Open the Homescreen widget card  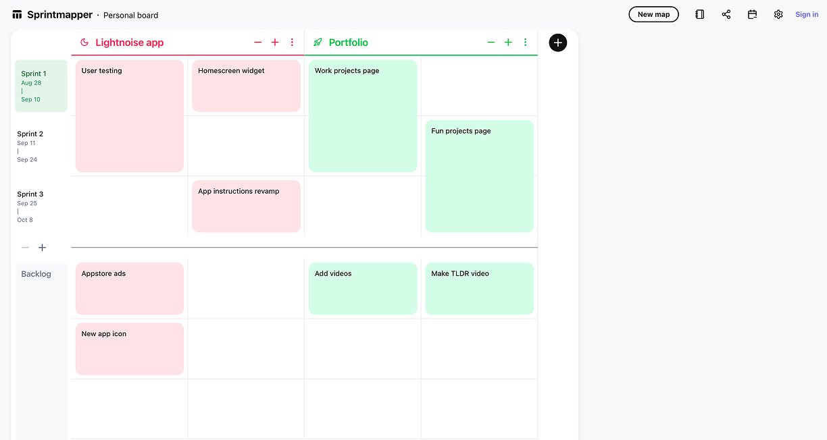(x=246, y=86)
